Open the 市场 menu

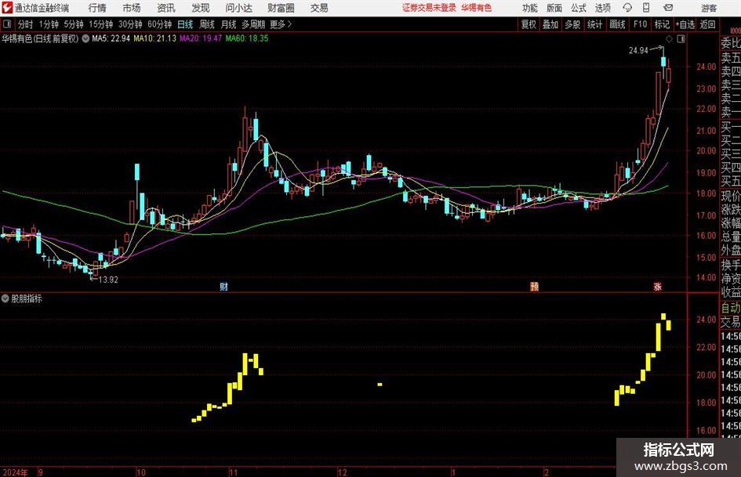(x=132, y=8)
